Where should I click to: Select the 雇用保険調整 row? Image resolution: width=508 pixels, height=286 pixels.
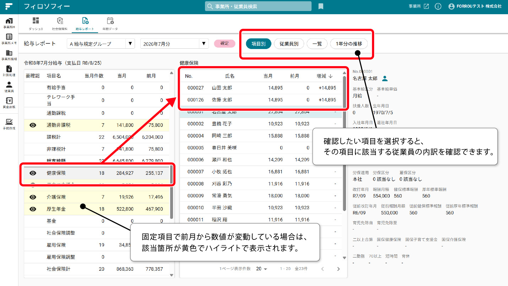(97, 257)
